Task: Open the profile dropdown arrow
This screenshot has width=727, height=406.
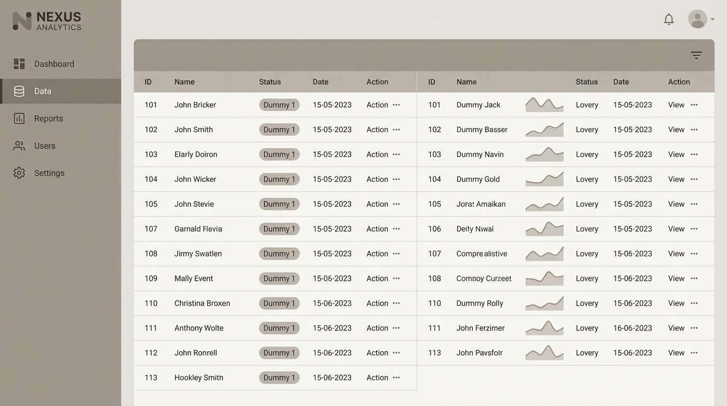Action: 713,20
